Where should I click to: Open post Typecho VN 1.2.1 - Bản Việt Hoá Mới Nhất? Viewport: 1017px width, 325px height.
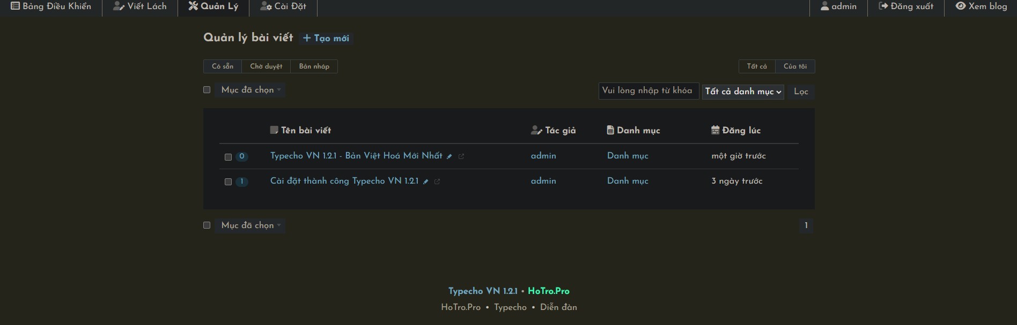[356, 156]
